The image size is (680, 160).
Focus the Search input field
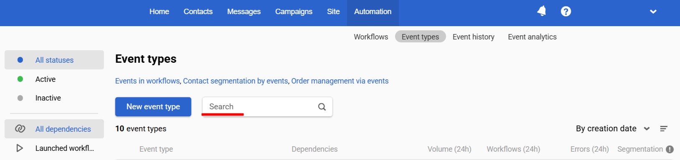pyautogui.click(x=267, y=107)
